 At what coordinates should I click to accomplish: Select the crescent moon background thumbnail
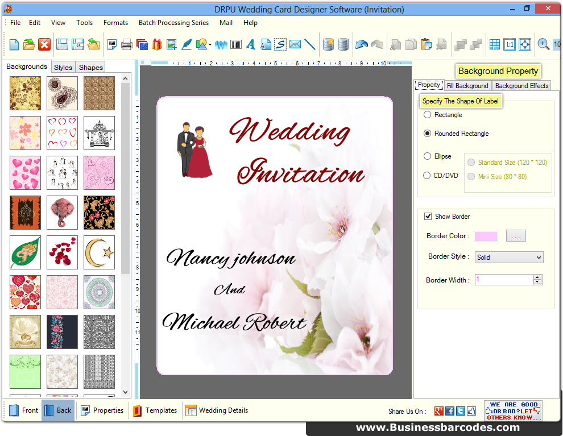pos(99,252)
